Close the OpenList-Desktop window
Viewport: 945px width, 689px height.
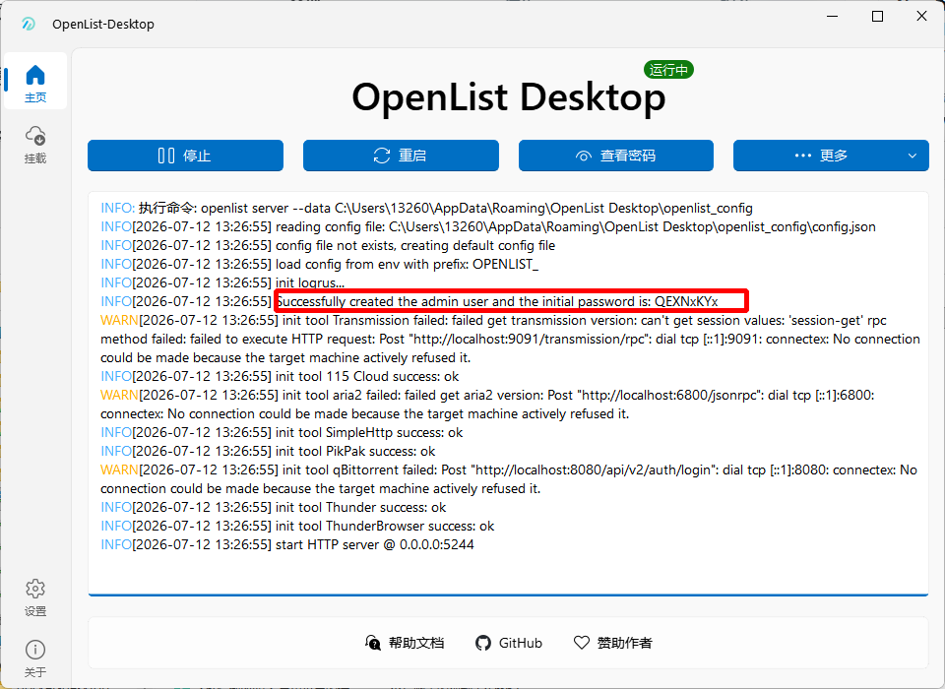pos(921,17)
